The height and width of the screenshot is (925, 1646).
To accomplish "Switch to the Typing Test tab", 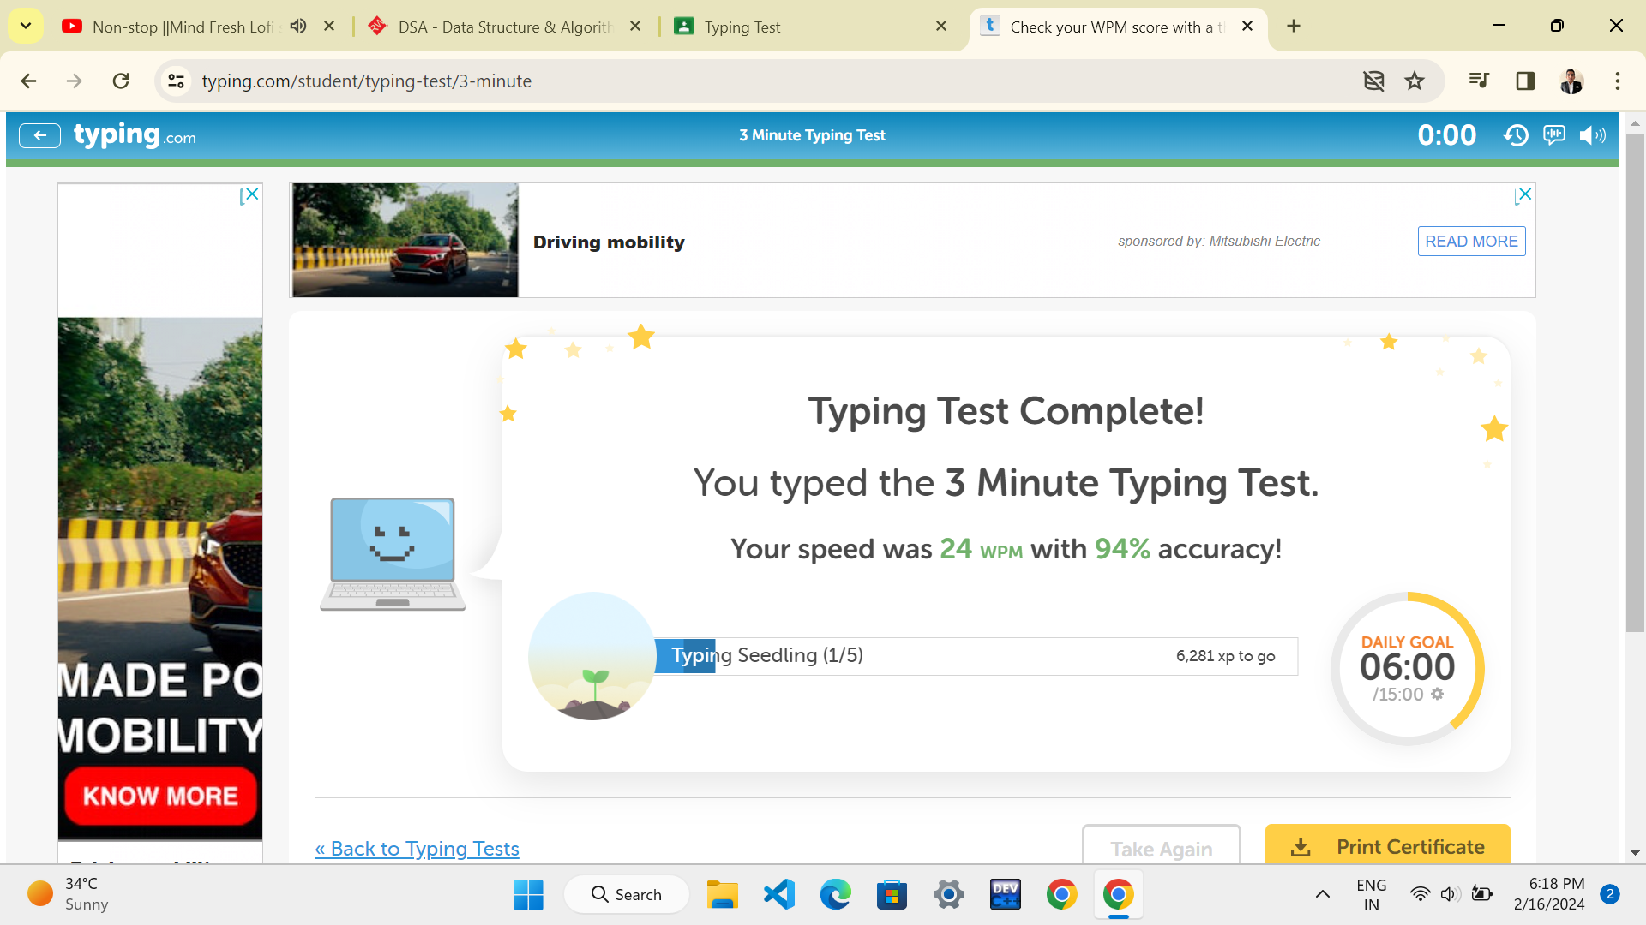I will pos(742,27).
